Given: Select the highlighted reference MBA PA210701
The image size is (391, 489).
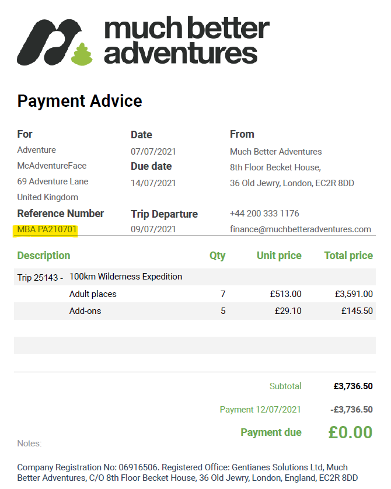Looking at the screenshot, I should (x=47, y=229).
